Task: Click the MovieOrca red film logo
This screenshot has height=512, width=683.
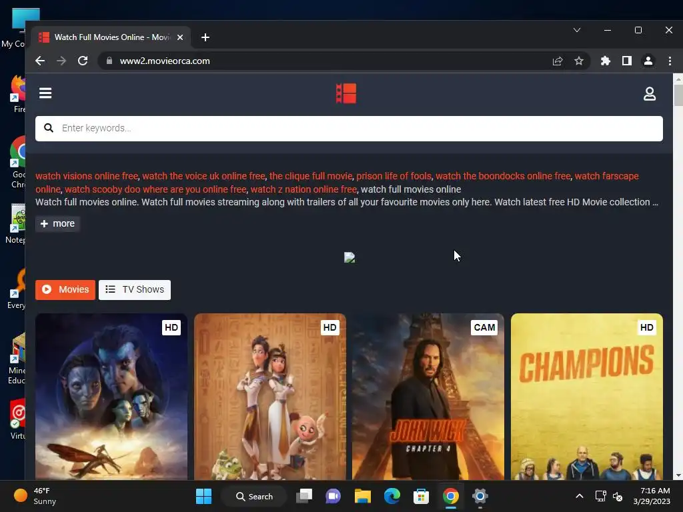Action: pyautogui.click(x=346, y=93)
